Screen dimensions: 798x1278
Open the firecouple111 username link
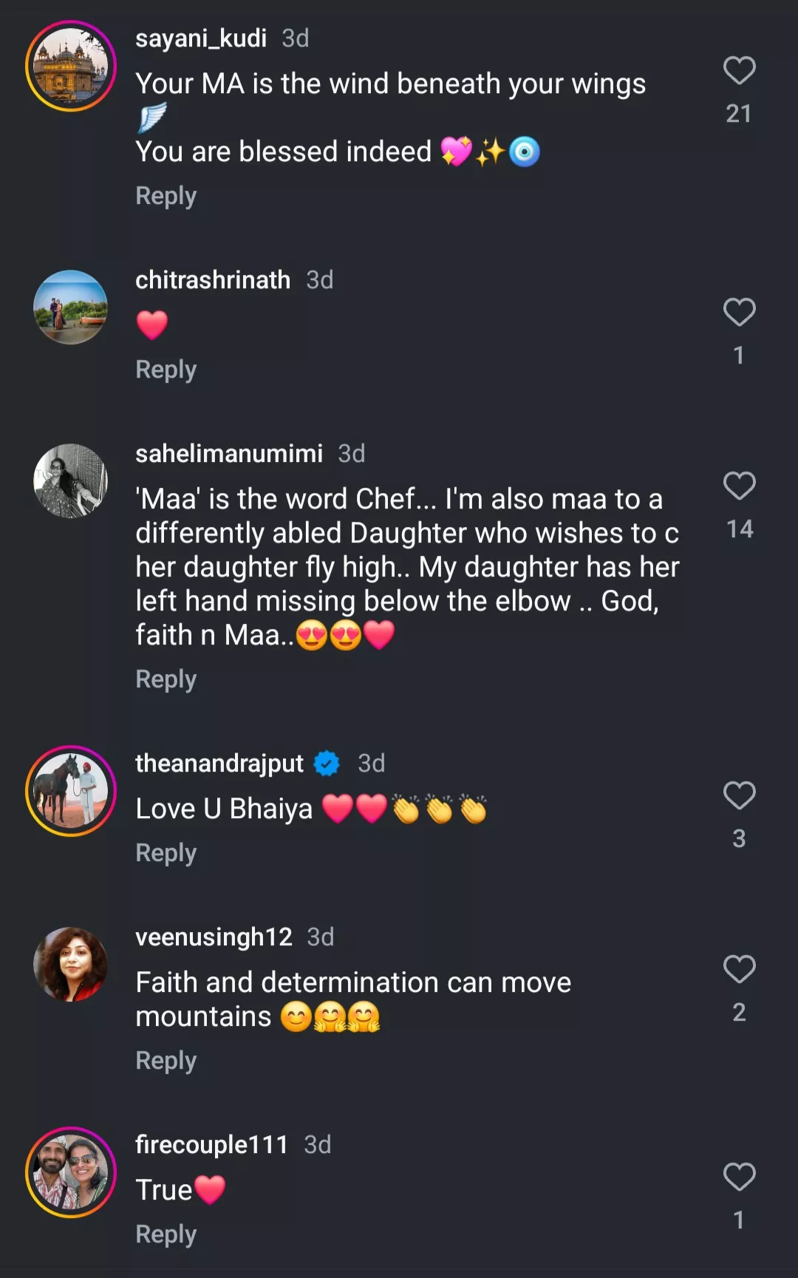(212, 1145)
